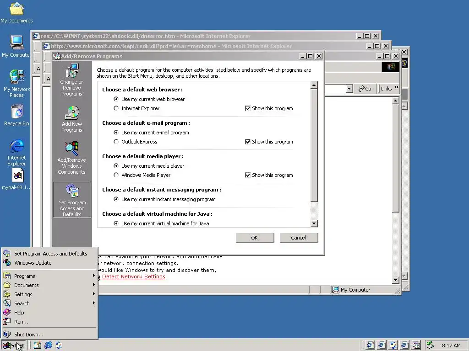This screenshot has height=351, width=469.
Task: Click the network tray icon
Action: click(x=430, y=346)
